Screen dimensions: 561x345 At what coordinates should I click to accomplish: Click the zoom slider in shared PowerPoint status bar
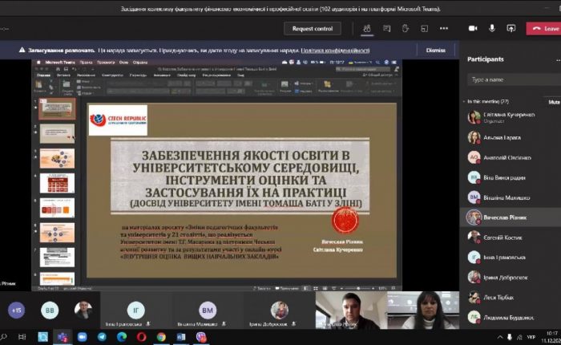(358, 288)
